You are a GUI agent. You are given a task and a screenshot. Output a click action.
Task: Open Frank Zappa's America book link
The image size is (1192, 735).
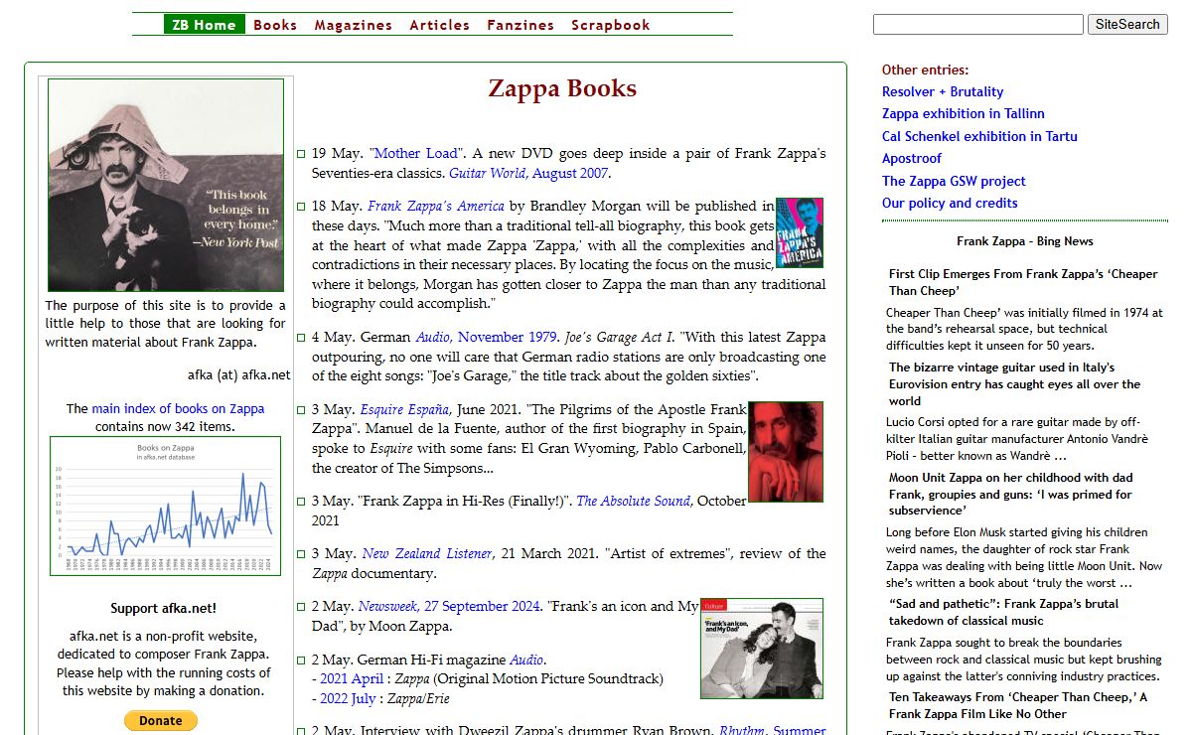coord(436,207)
